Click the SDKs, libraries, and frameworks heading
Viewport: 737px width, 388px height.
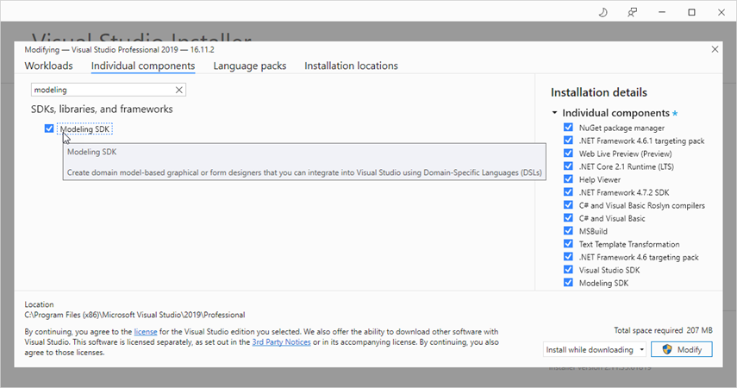(102, 110)
